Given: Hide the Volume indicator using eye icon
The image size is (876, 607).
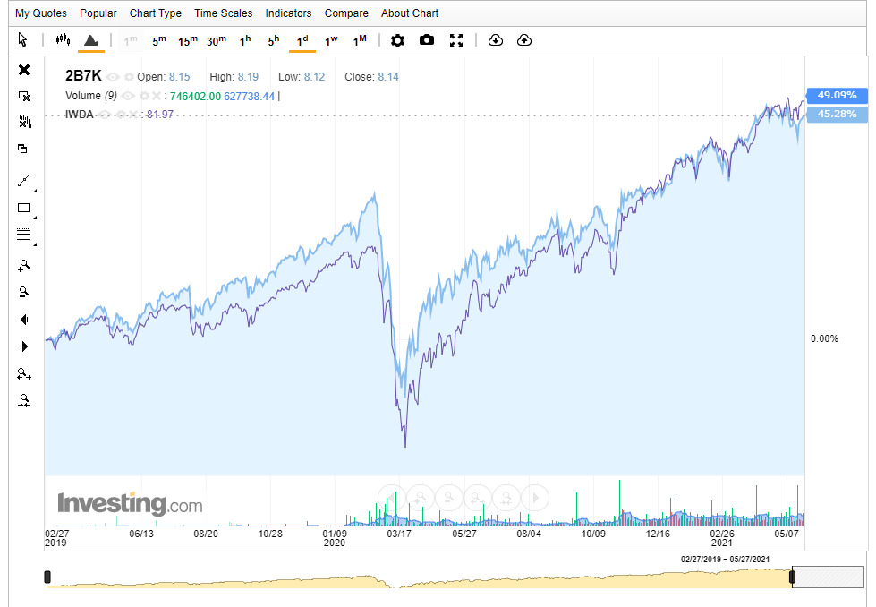Looking at the screenshot, I should (128, 96).
